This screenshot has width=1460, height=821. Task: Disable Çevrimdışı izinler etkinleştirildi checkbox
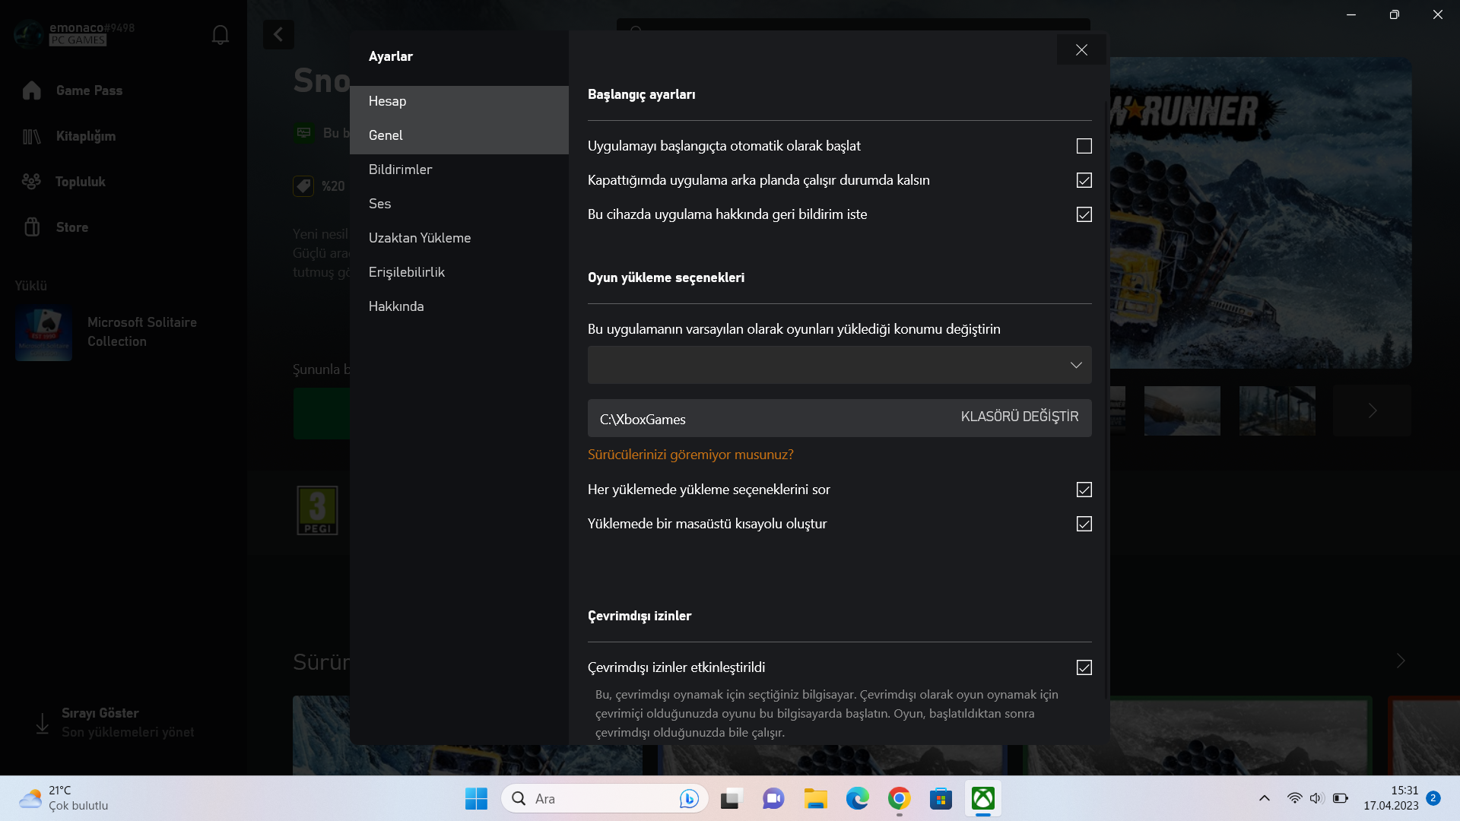(1084, 667)
